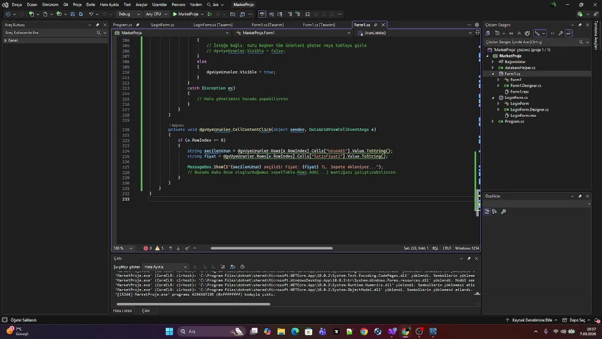This screenshot has height=339, width=602.
Task: Click the Save icon in the toolbar
Action: pos(73,14)
